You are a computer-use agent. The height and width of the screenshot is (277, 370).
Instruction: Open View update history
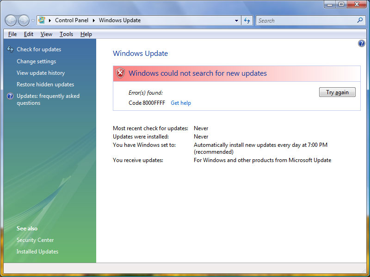41,73
